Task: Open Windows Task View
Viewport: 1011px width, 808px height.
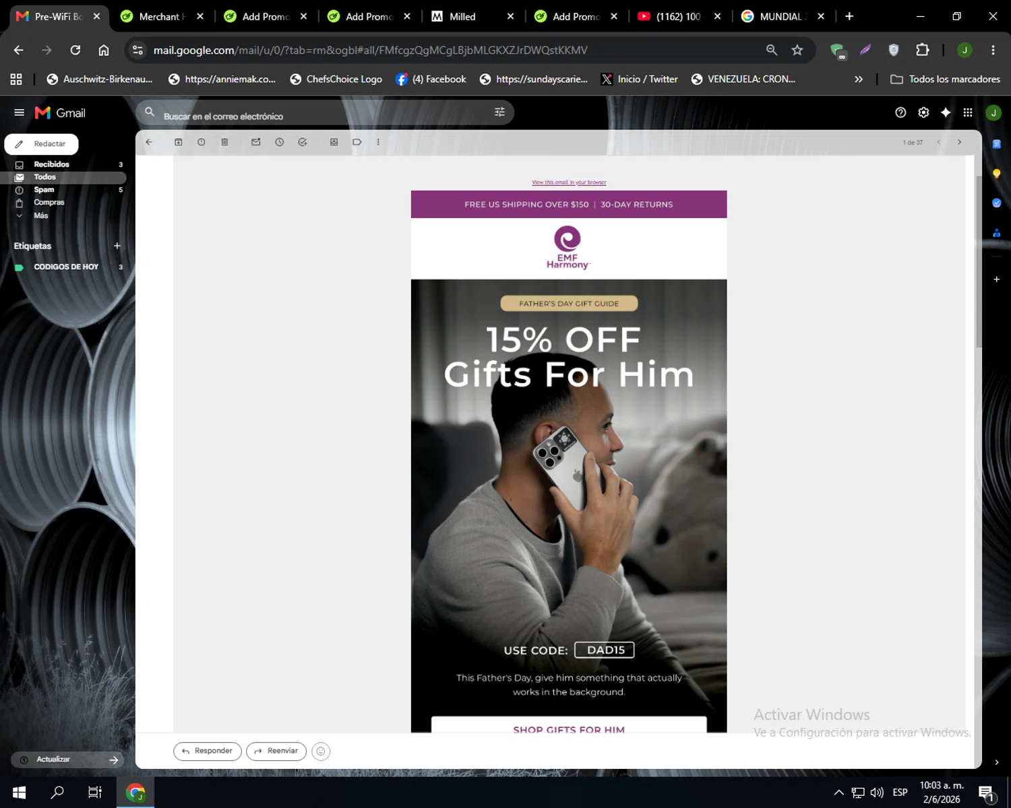Action: (x=95, y=793)
